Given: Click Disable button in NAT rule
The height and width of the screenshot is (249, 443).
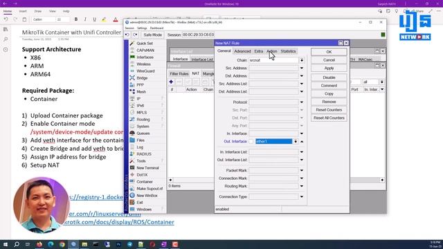Looking at the screenshot, I should tap(329, 77).
